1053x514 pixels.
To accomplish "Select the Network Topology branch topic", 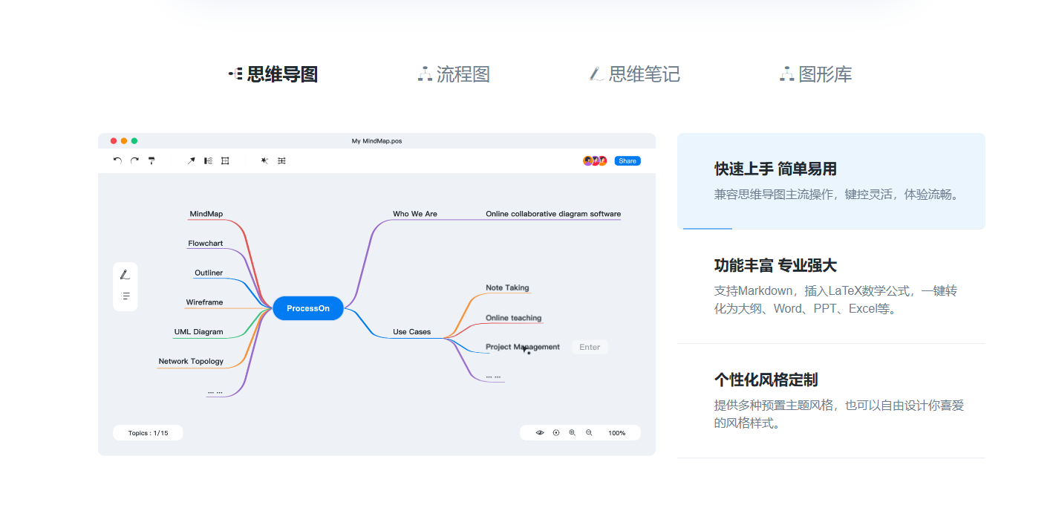I will click(x=191, y=362).
